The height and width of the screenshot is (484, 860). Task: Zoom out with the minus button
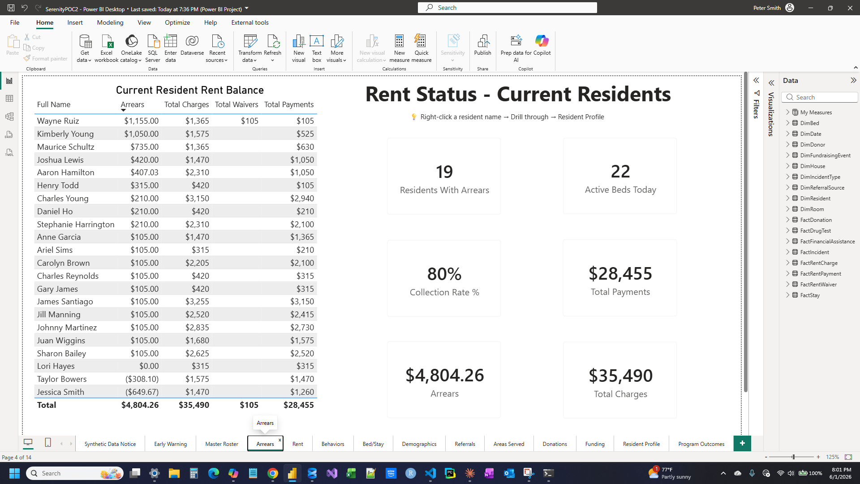[x=766, y=457]
